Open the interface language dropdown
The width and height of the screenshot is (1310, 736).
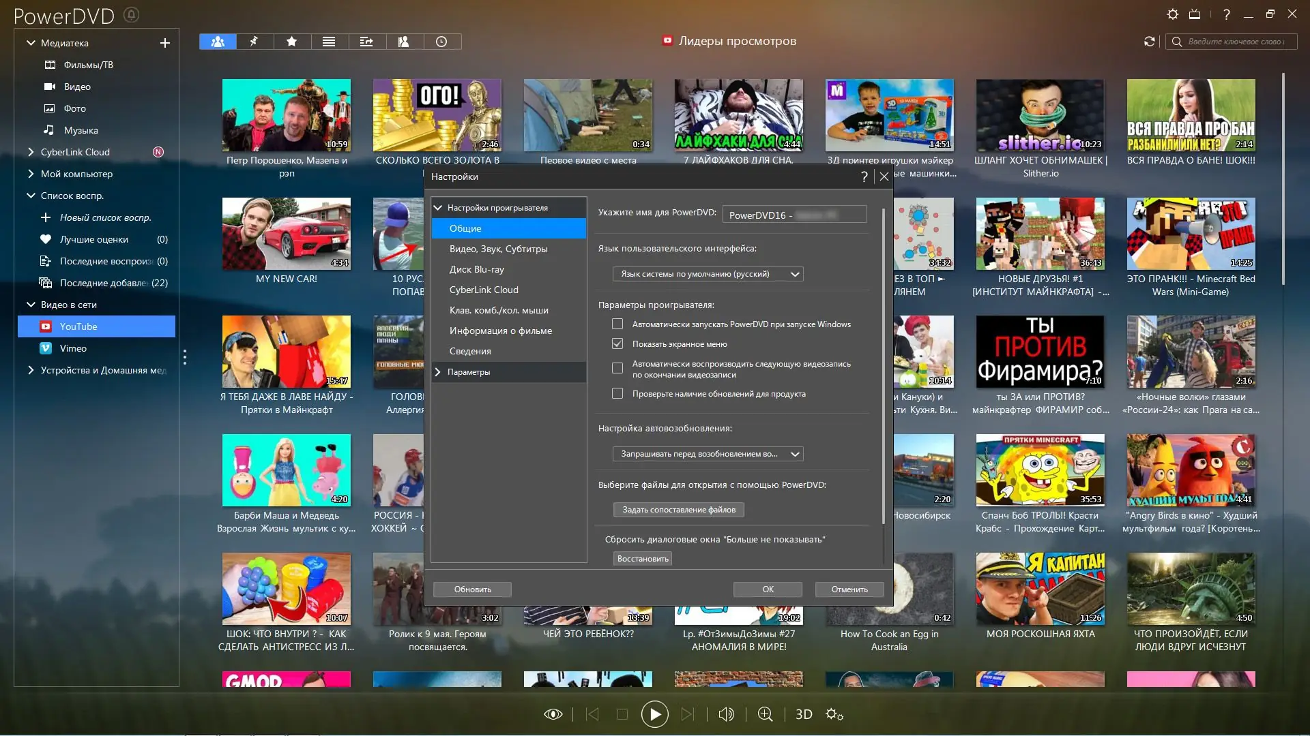click(x=708, y=274)
